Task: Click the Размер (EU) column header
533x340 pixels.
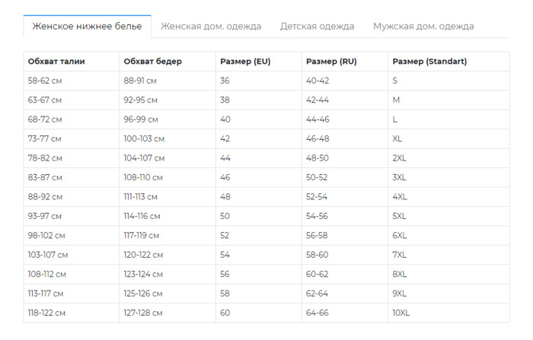Action: pos(244,62)
